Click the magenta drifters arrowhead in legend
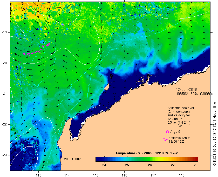This screenshot has width=218, height=177. (166, 140)
